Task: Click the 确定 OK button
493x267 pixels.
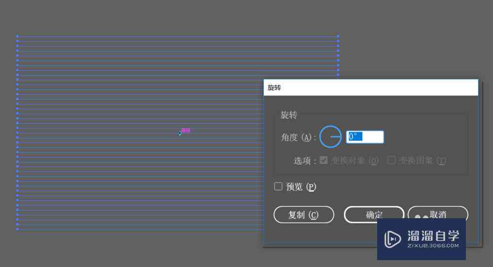Action: click(x=374, y=215)
